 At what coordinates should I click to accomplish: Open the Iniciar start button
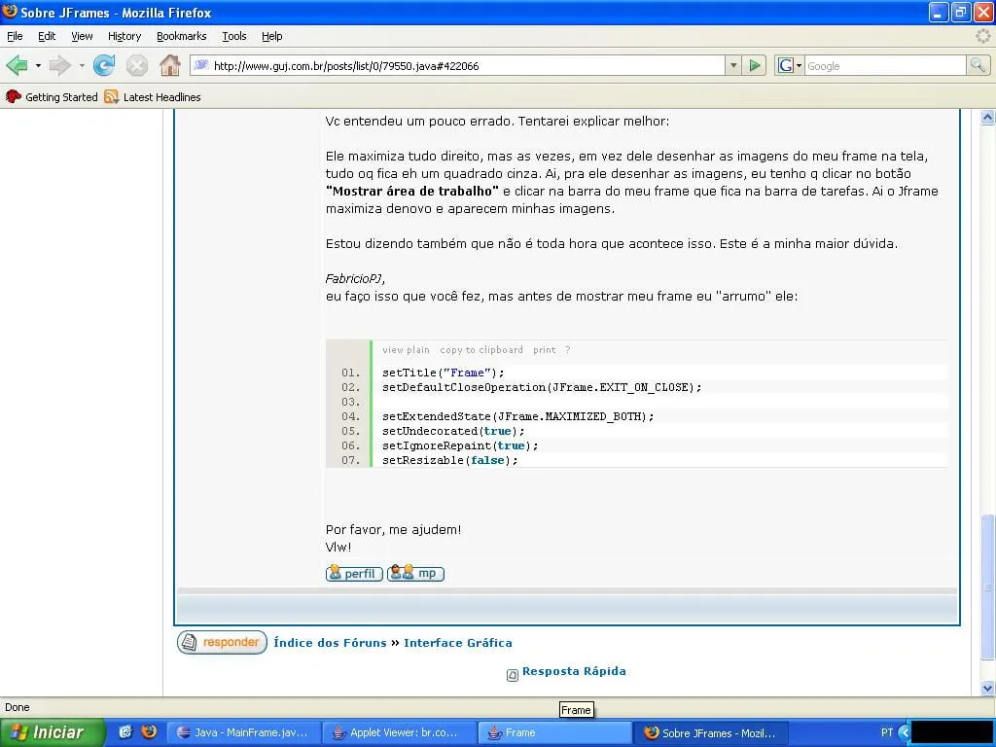click(53, 732)
